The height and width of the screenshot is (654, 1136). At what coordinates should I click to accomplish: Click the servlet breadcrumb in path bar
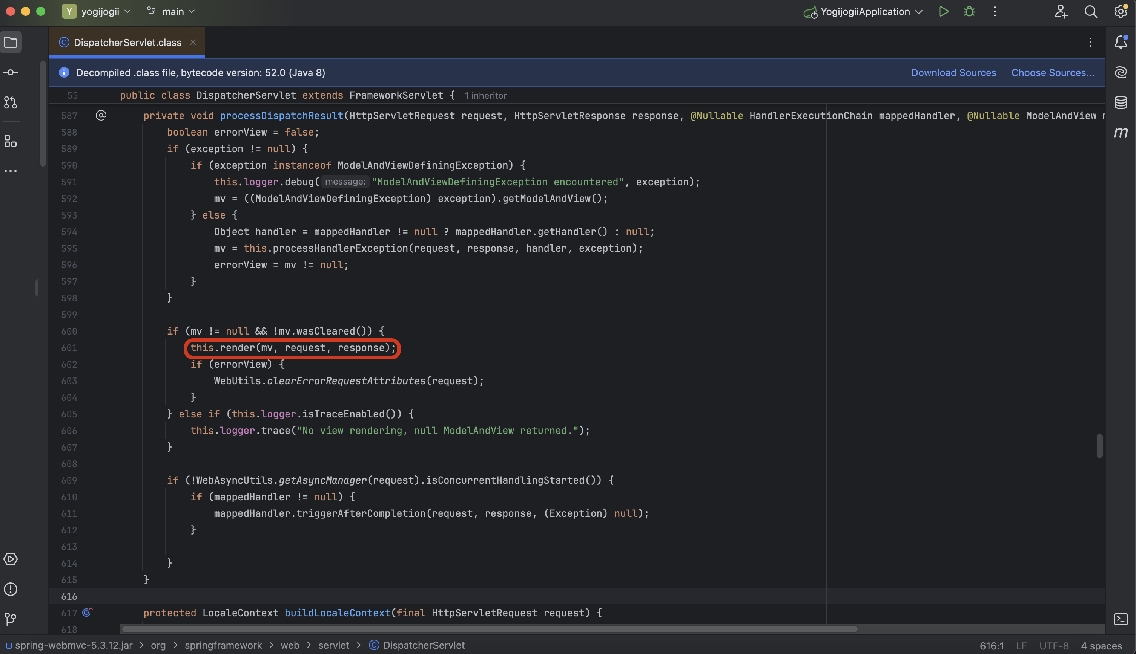tap(333, 645)
